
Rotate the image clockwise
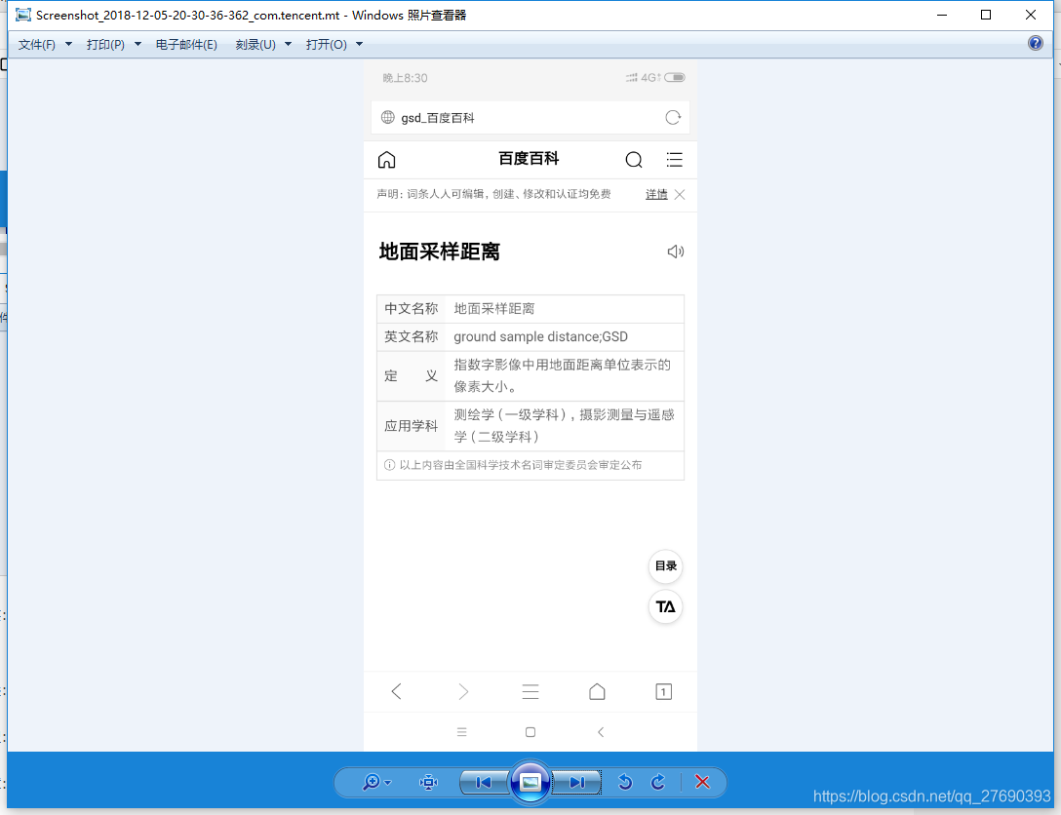click(x=657, y=783)
